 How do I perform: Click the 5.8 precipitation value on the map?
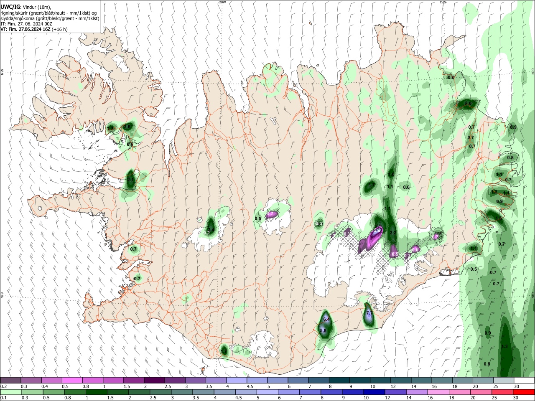tap(323, 330)
